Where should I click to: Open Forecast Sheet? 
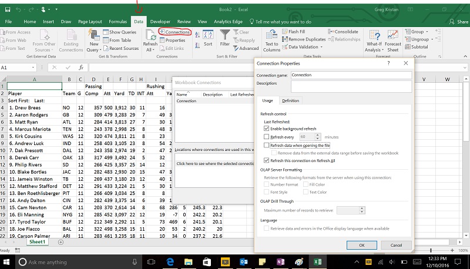[x=393, y=41]
